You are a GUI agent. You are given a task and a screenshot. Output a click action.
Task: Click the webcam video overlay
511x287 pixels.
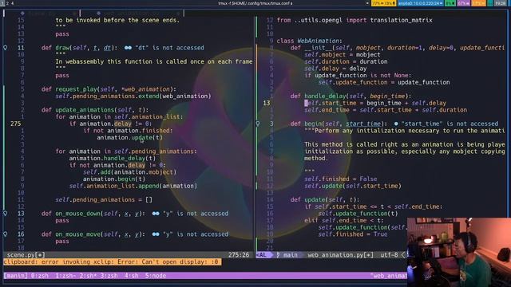459,252
